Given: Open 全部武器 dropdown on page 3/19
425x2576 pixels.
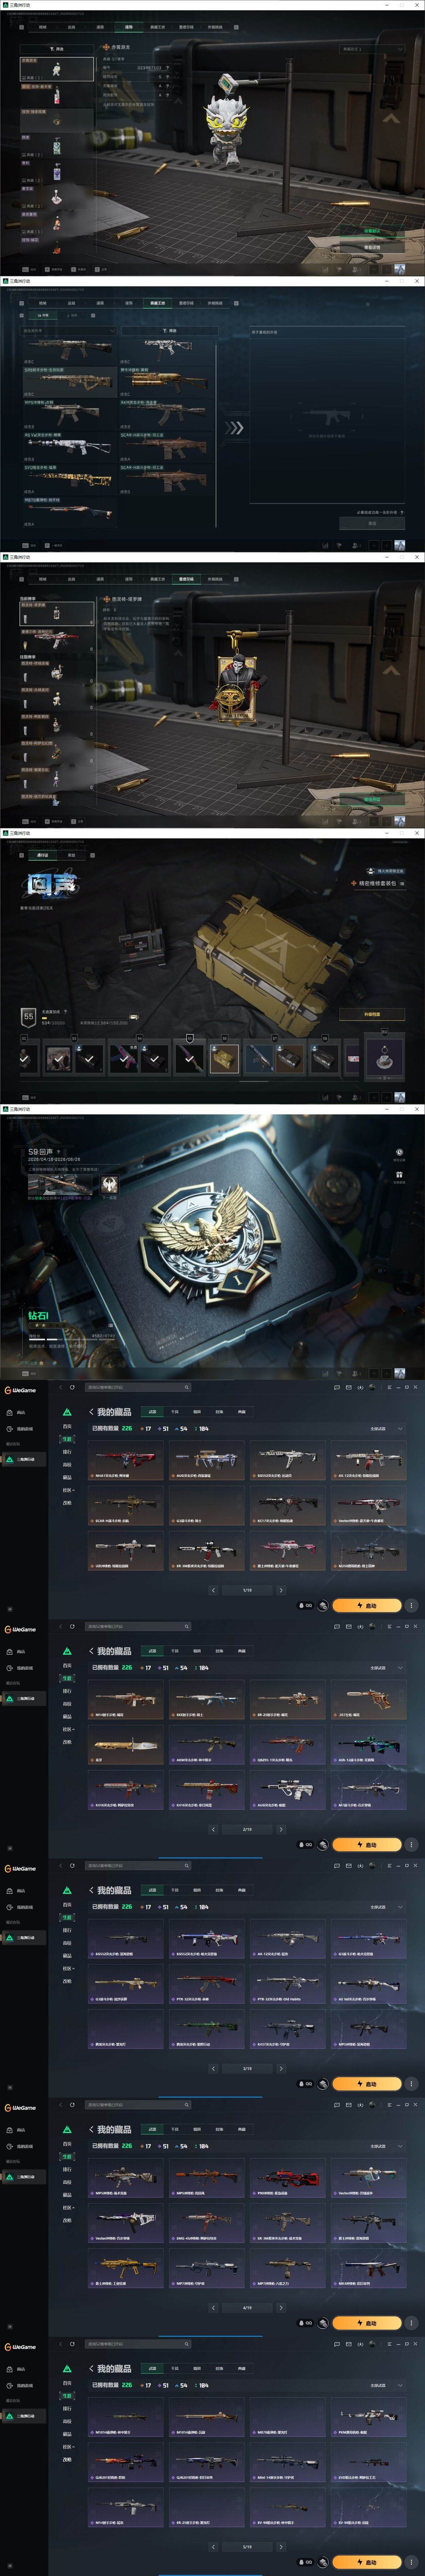Looking at the screenshot, I should pos(386,1907).
